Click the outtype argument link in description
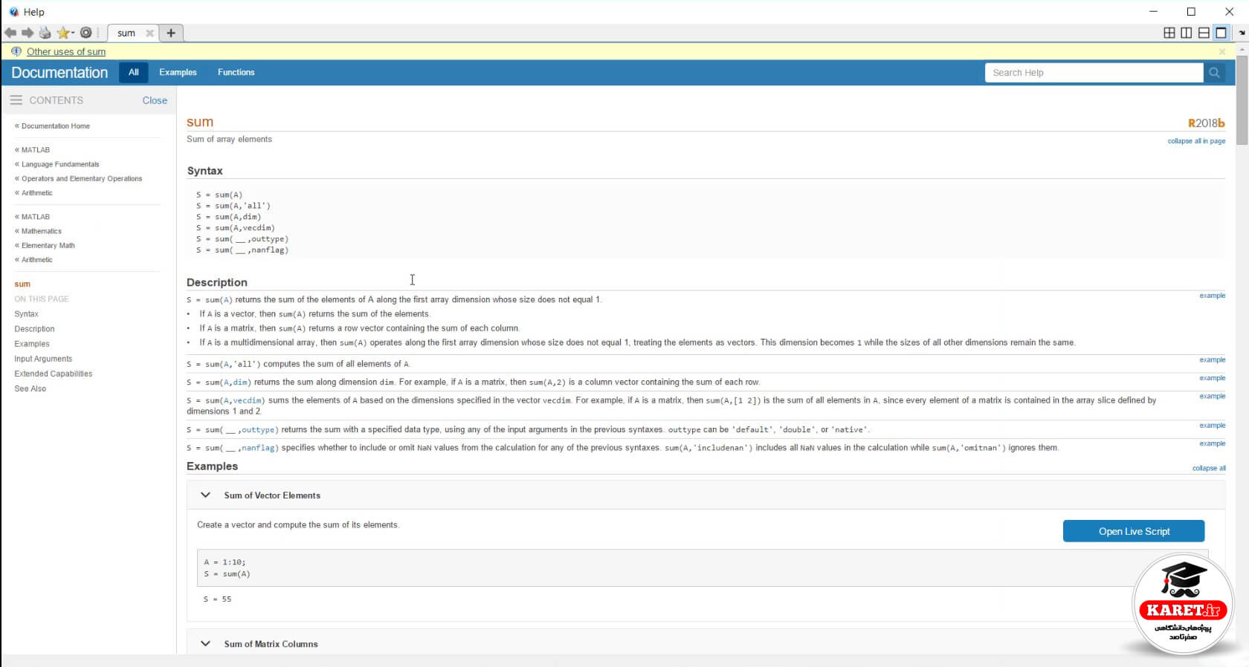The image size is (1249, 667). 259,430
